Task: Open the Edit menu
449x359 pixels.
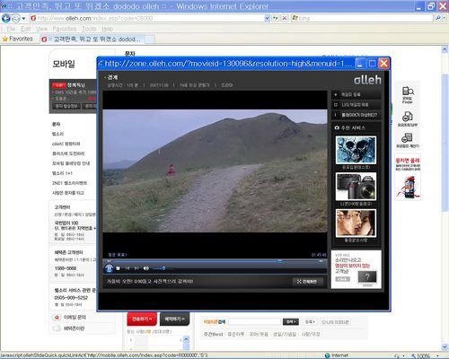Action: (x=26, y=29)
